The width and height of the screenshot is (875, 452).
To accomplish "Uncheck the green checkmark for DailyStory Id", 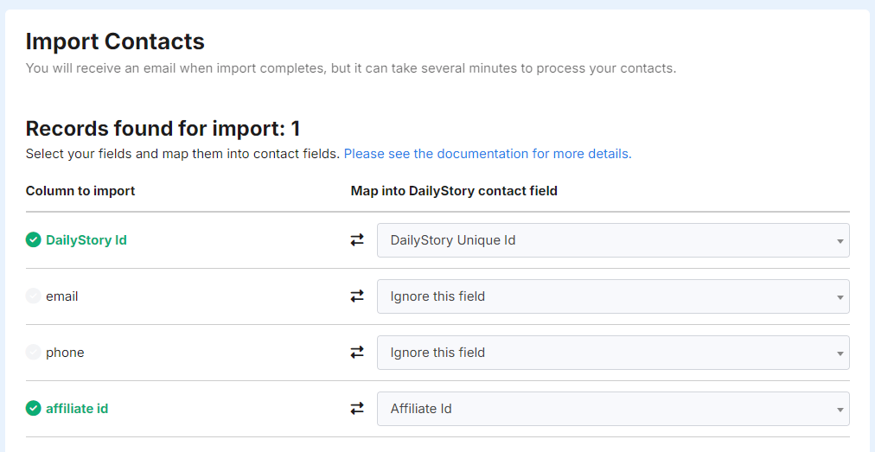I will (x=34, y=240).
